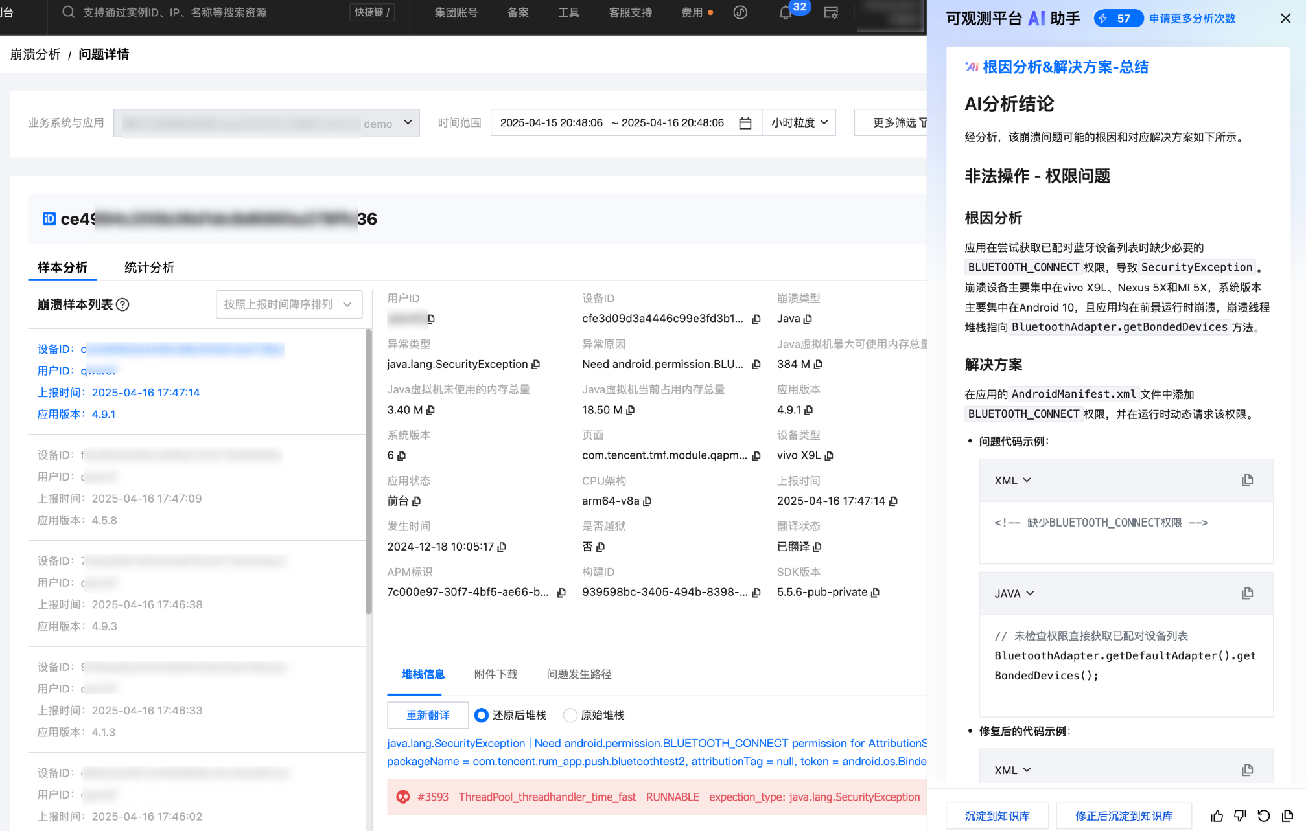The height and width of the screenshot is (831, 1306).
Task: Copy the device ID value
Action: [x=756, y=319]
